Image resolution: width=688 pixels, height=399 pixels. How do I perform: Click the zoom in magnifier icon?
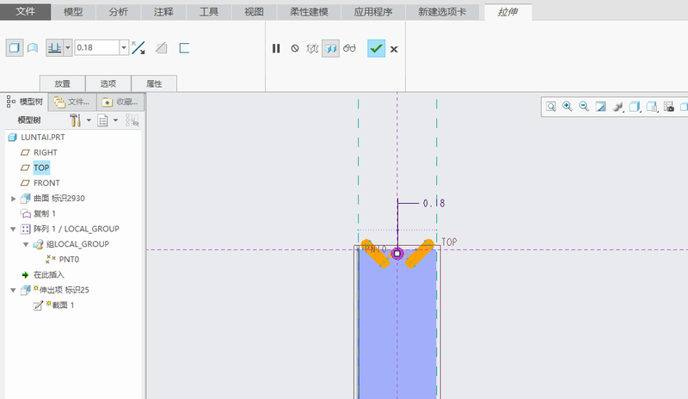point(568,107)
